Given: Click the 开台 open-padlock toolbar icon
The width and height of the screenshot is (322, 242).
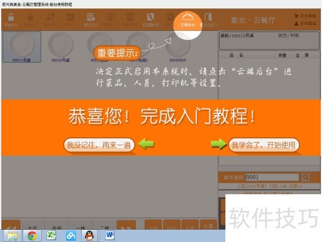Looking at the screenshot, I should 11,19.
